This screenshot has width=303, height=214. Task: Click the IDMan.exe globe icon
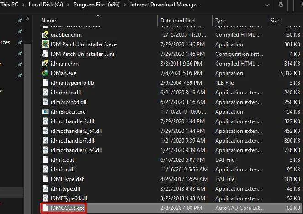point(45,73)
